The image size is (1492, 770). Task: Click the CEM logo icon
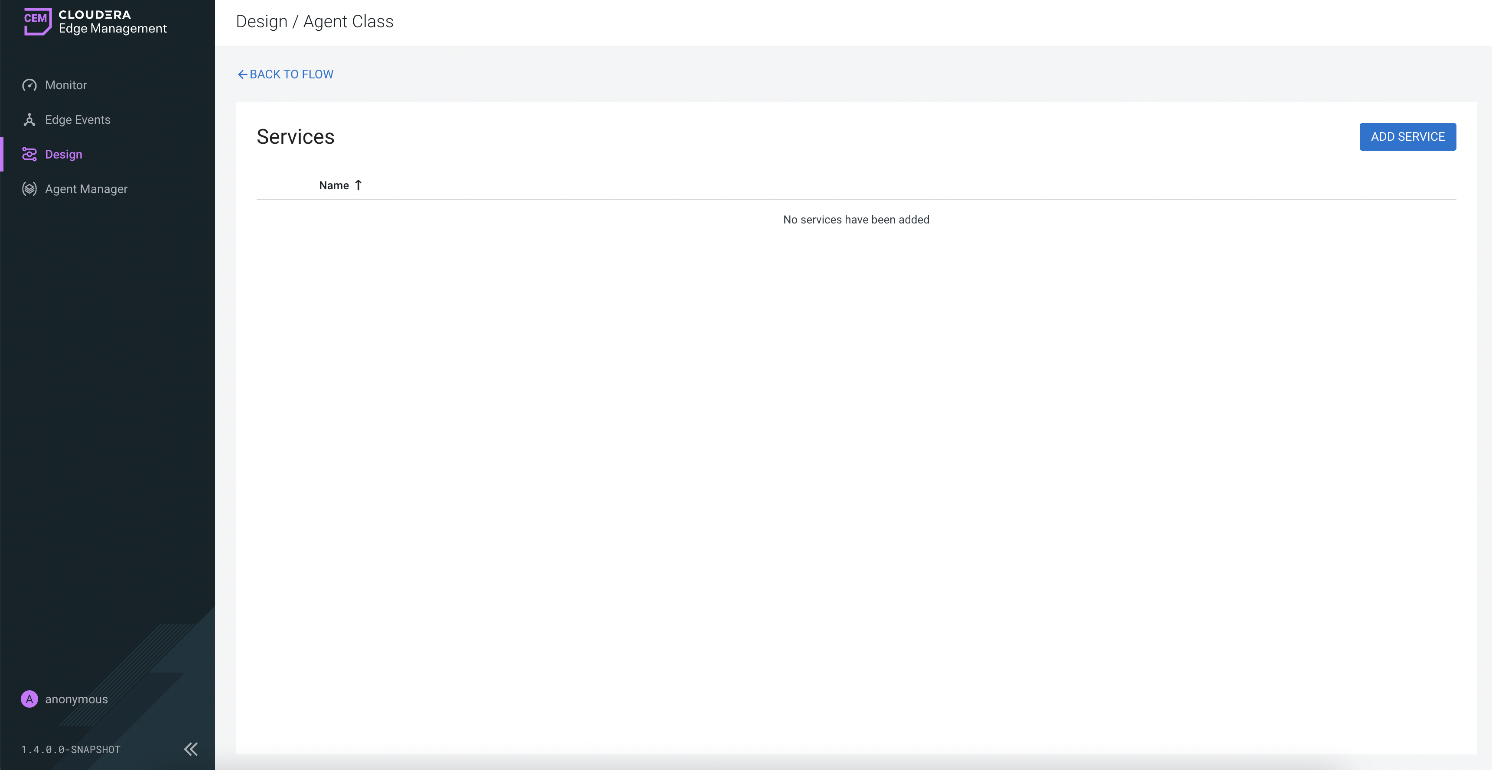coord(37,21)
